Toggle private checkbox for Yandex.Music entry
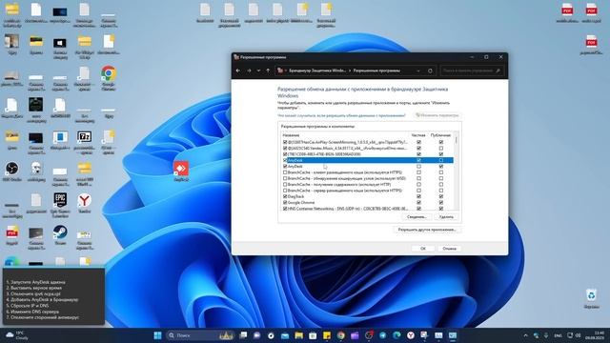This screenshot has width=610, height=343. [x=418, y=149]
